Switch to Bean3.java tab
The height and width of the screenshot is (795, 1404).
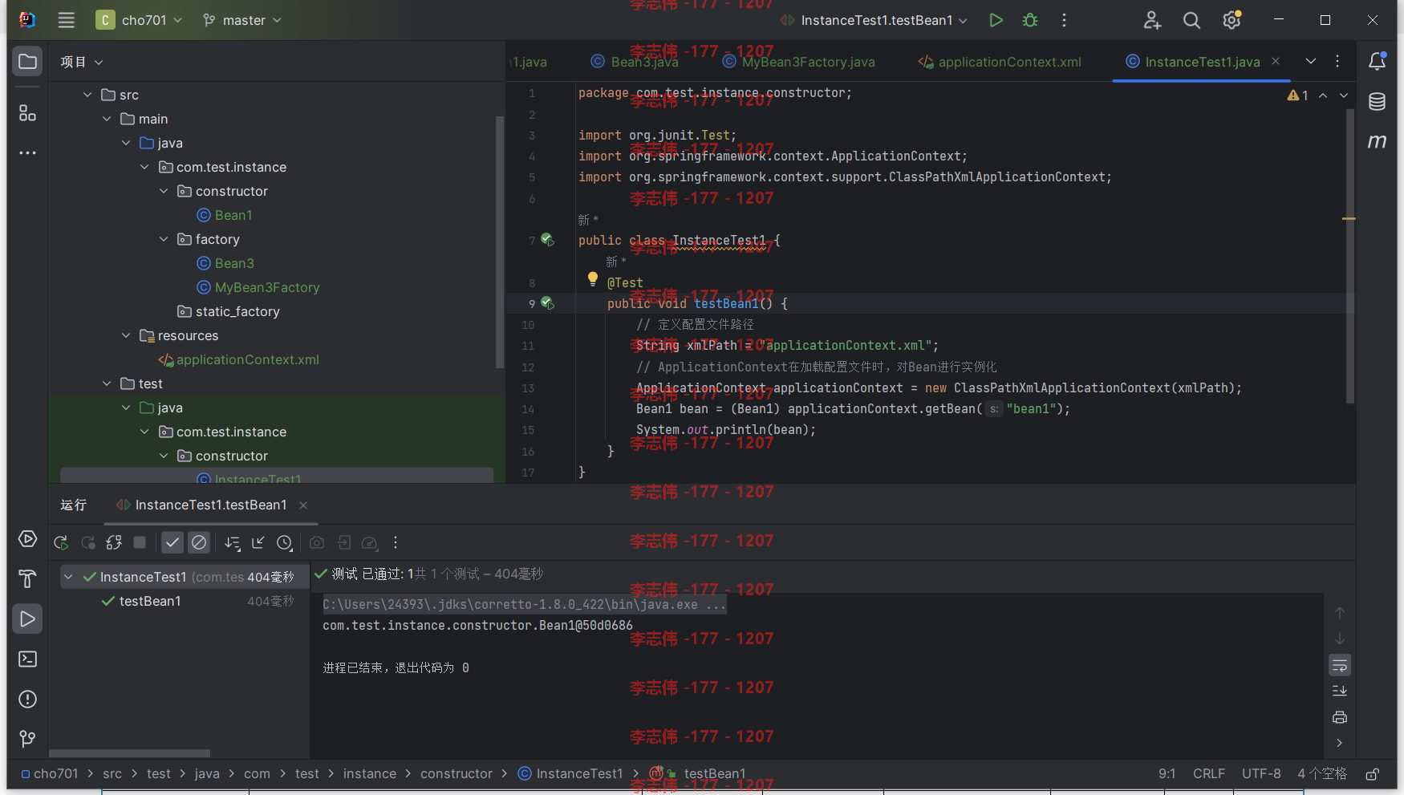pyautogui.click(x=634, y=62)
